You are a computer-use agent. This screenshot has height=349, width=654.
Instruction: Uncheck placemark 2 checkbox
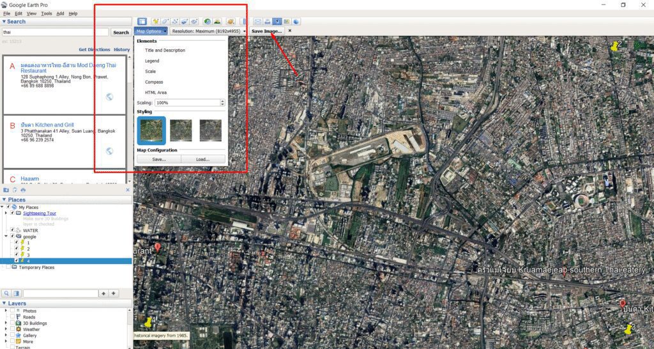point(16,249)
